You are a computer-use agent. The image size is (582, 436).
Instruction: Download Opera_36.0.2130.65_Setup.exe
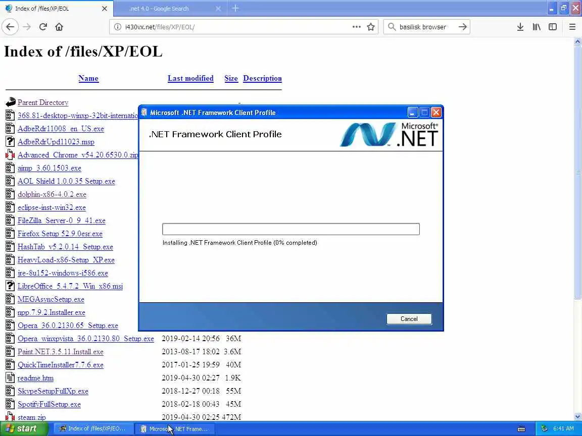click(68, 325)
